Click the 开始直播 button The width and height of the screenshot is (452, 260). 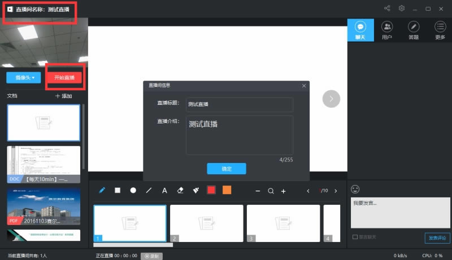point(65,77)
